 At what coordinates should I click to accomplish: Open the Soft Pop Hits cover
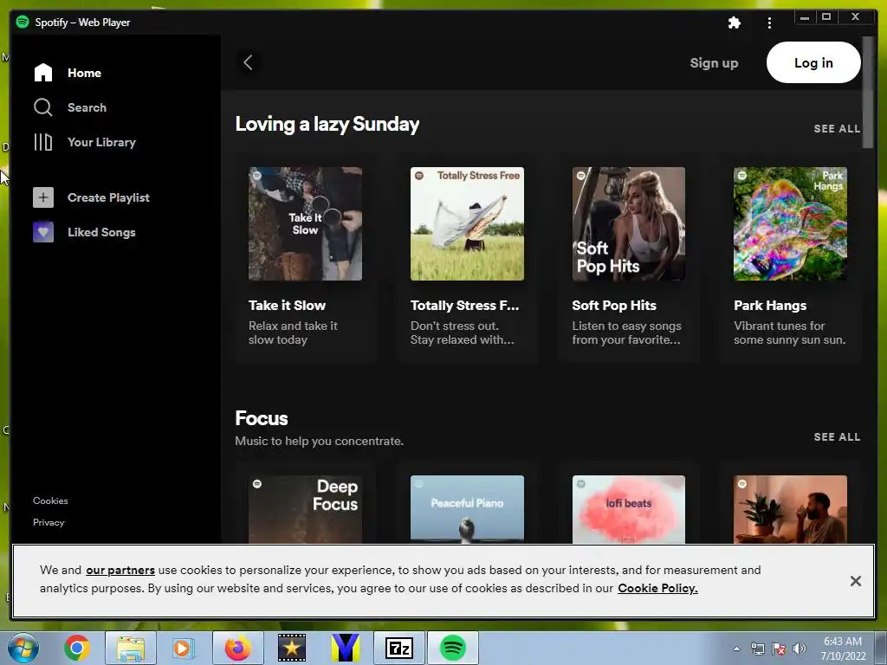pyautogui.click(x=629, y=223)
